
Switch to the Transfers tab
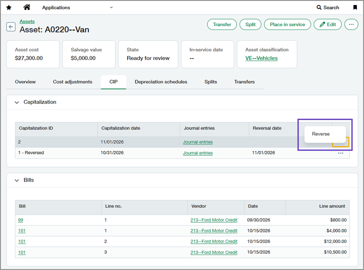244,82
